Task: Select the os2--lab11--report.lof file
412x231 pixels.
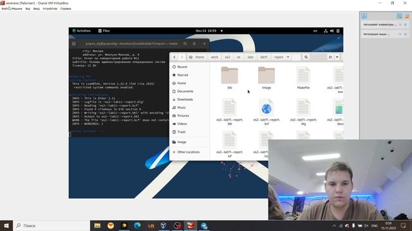Action: (x=229, y=140)
